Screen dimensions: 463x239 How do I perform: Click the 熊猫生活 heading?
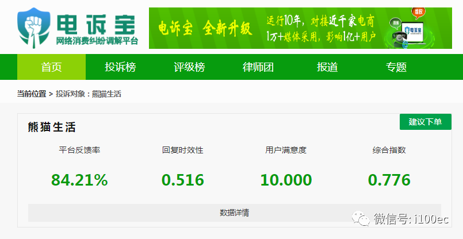pos(52,127)
